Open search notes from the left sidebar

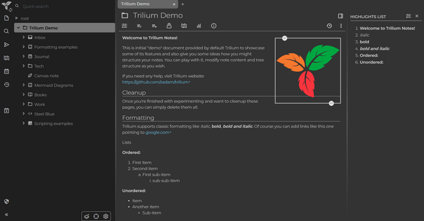point(7,31)
